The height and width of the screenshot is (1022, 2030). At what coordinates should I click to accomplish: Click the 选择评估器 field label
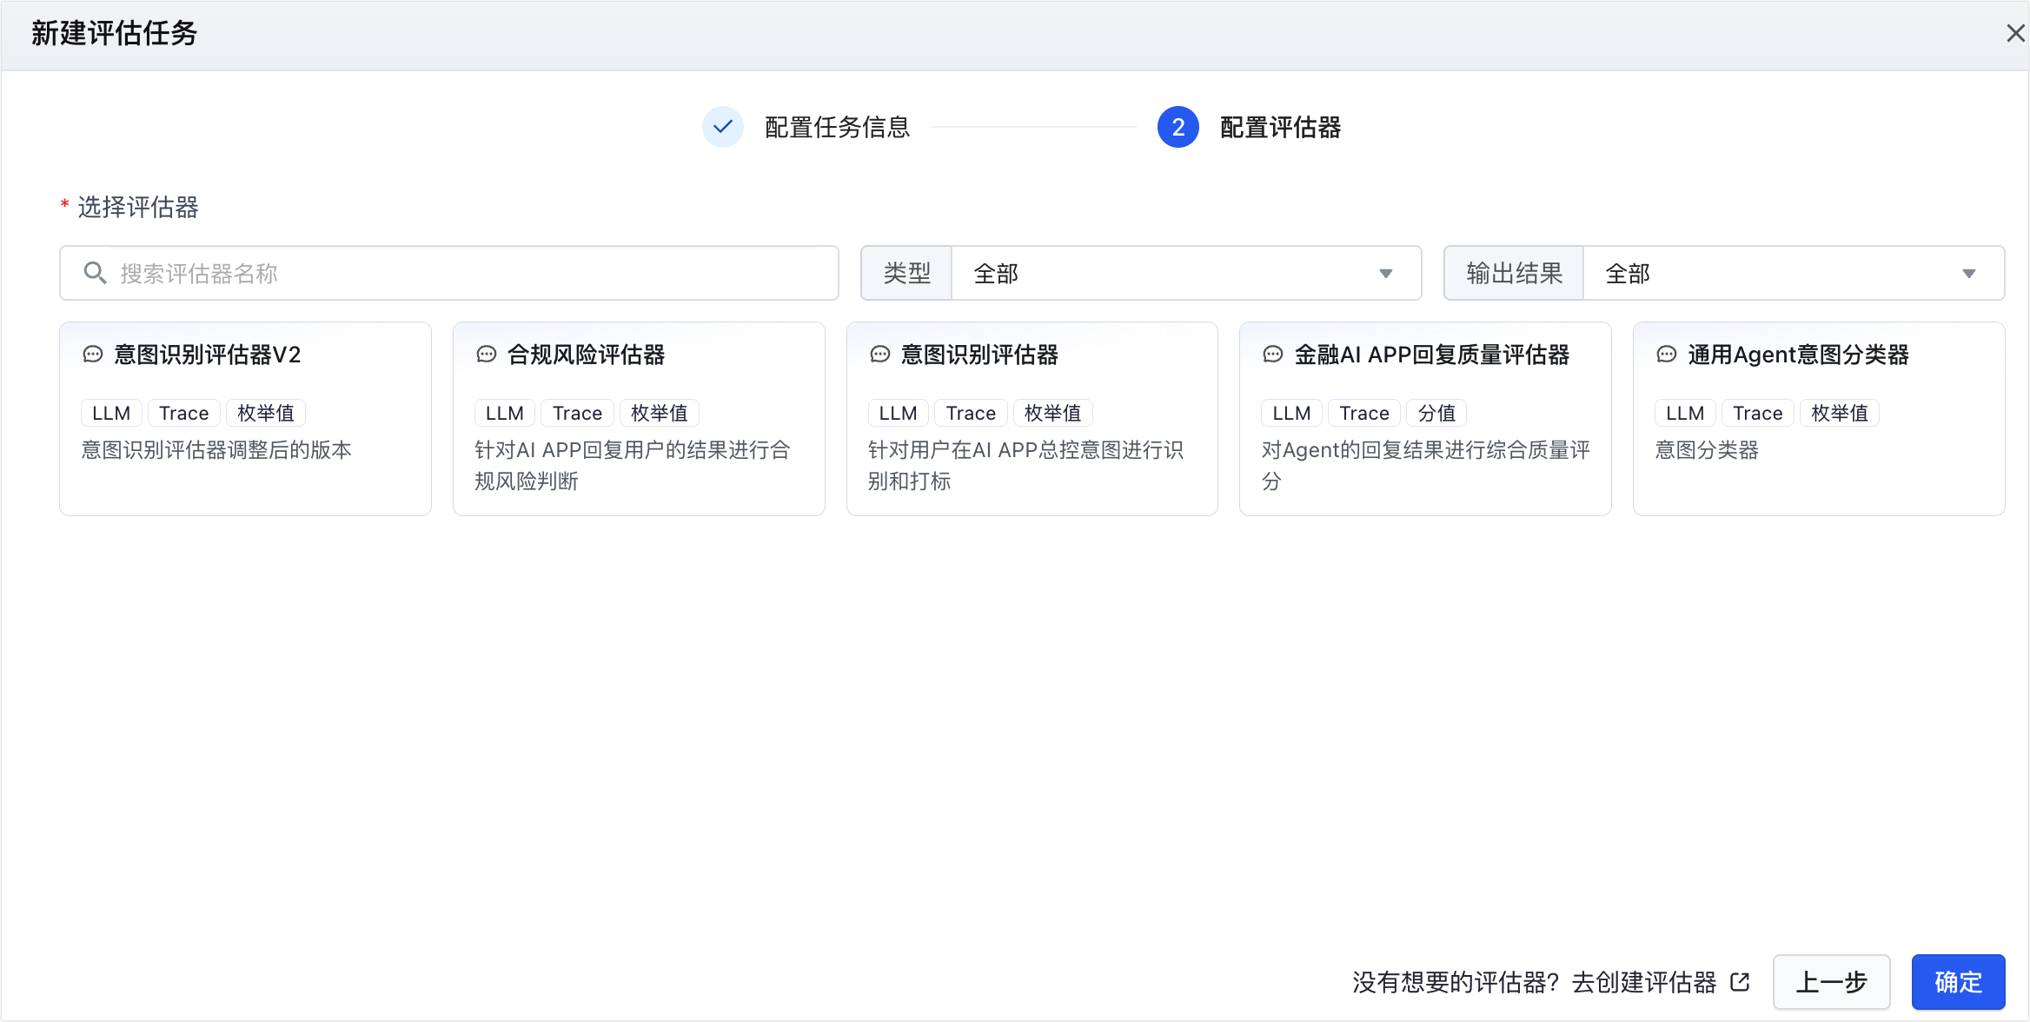tap(138, 207)
